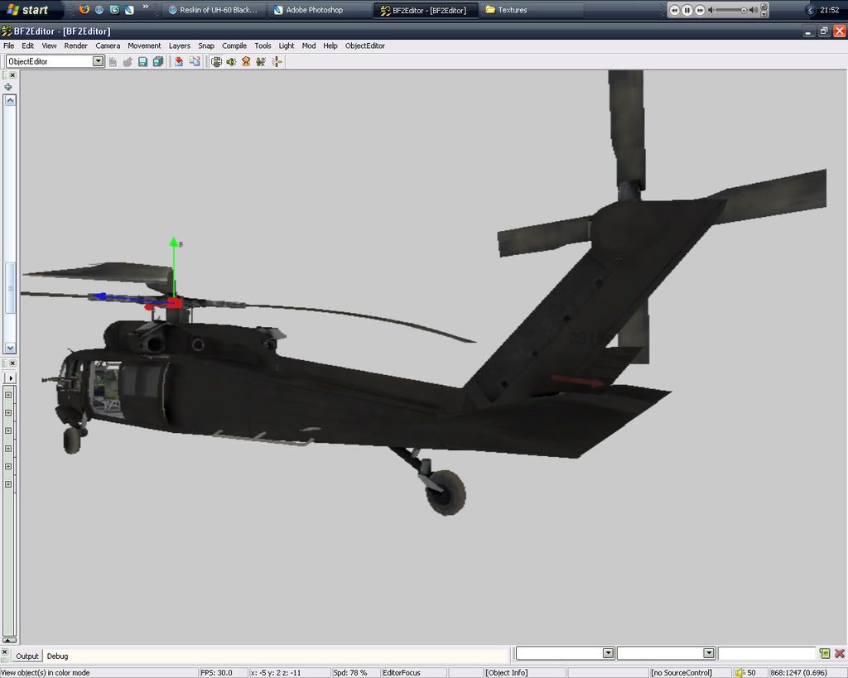Toggle the render view icon in toolbar
The image size is (848, 678).
[x=216, y=61]
